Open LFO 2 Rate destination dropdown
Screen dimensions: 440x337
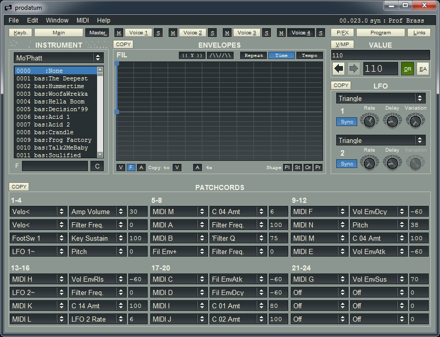(x=98, y=319)
